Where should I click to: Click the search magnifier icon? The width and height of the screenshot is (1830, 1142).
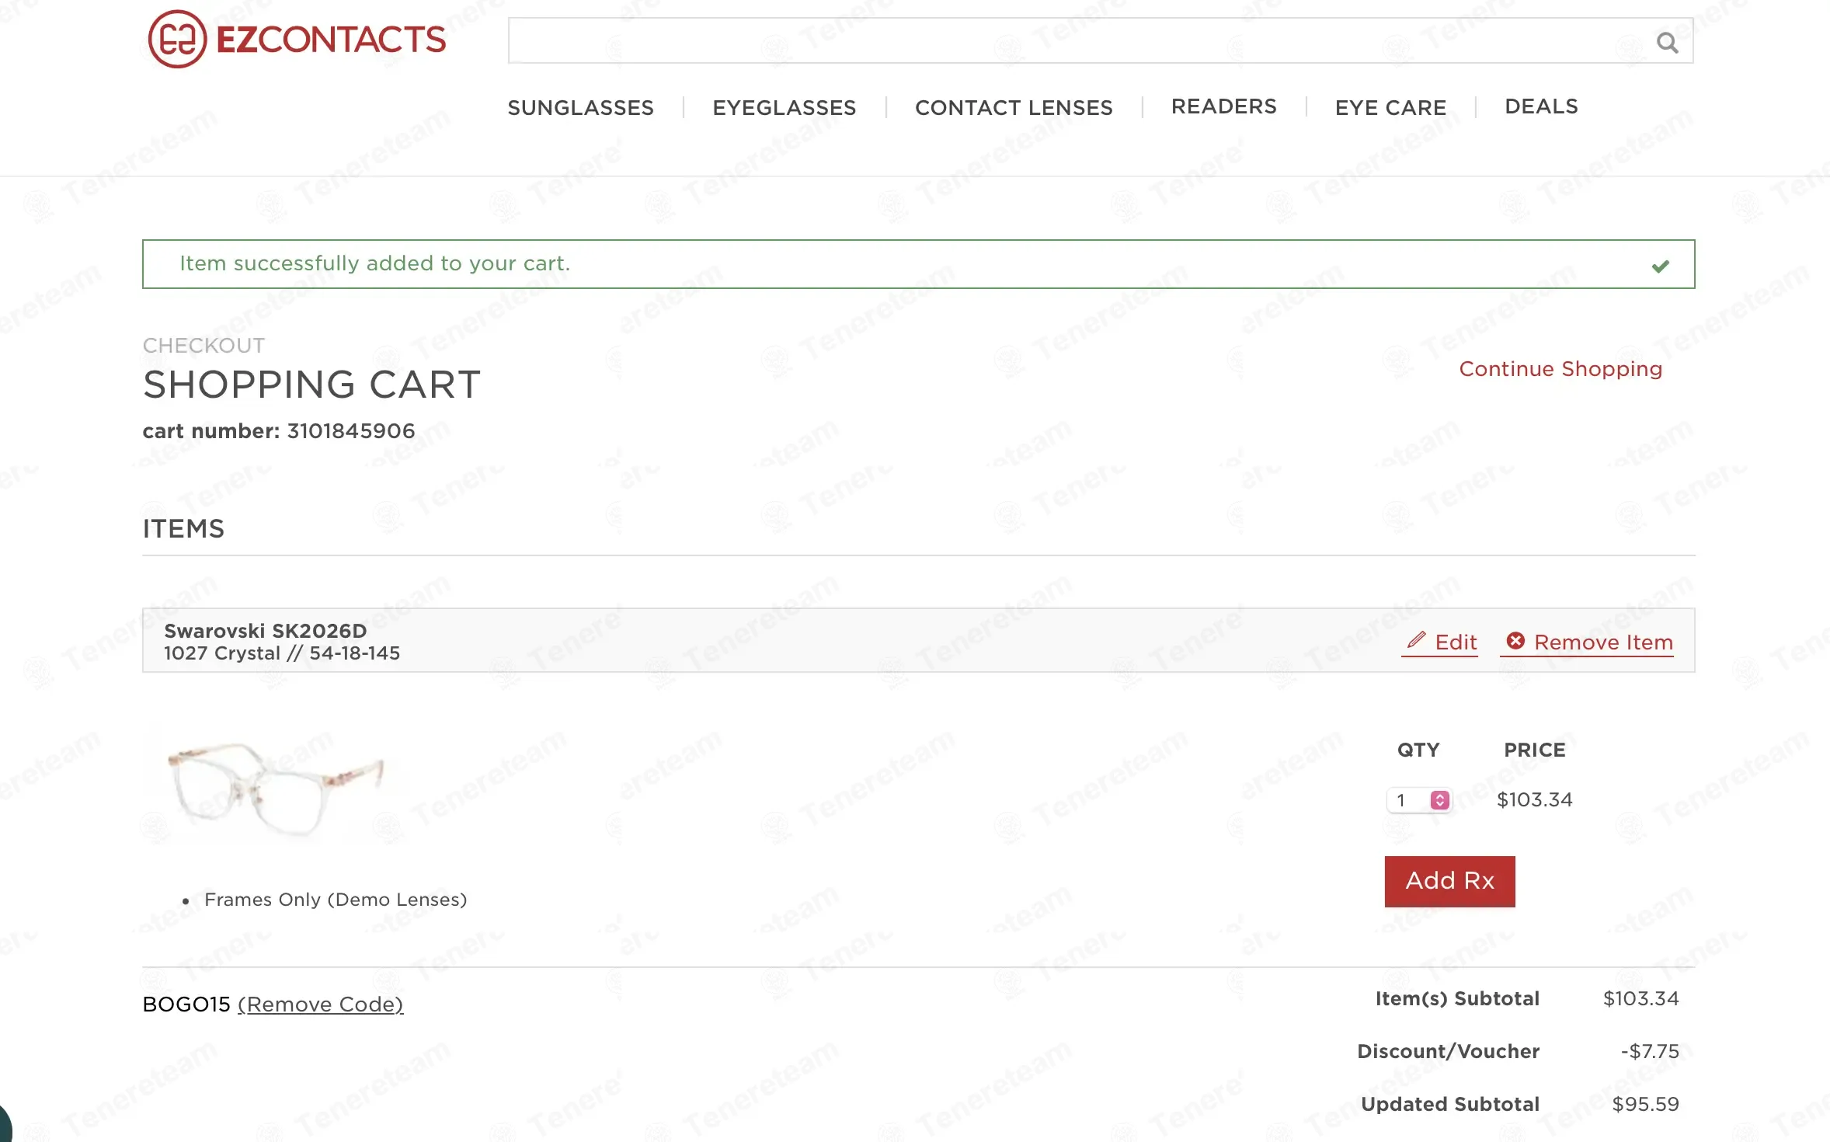tap(1667, 43)
